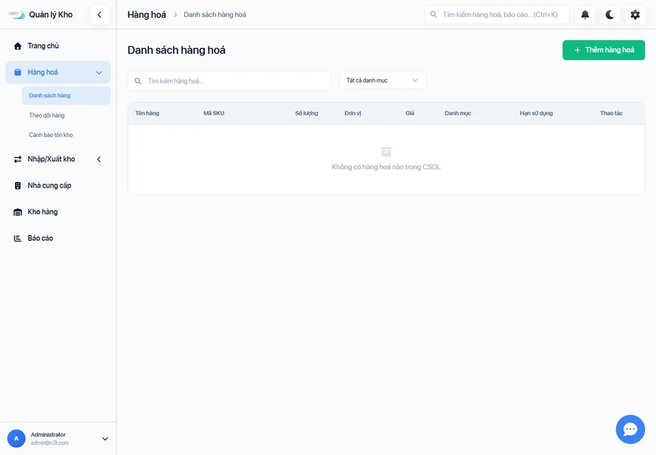Image resolution: width=656 pixels, height=455 pixels.
Task: Open Danh sách hàng submenu item
Action: [66, 96]
